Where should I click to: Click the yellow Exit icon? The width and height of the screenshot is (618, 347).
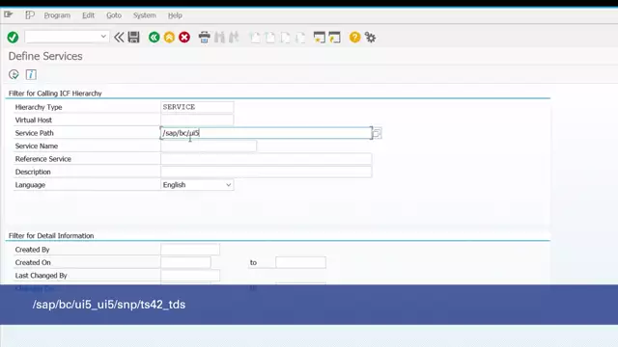click(x=169, y=38)
